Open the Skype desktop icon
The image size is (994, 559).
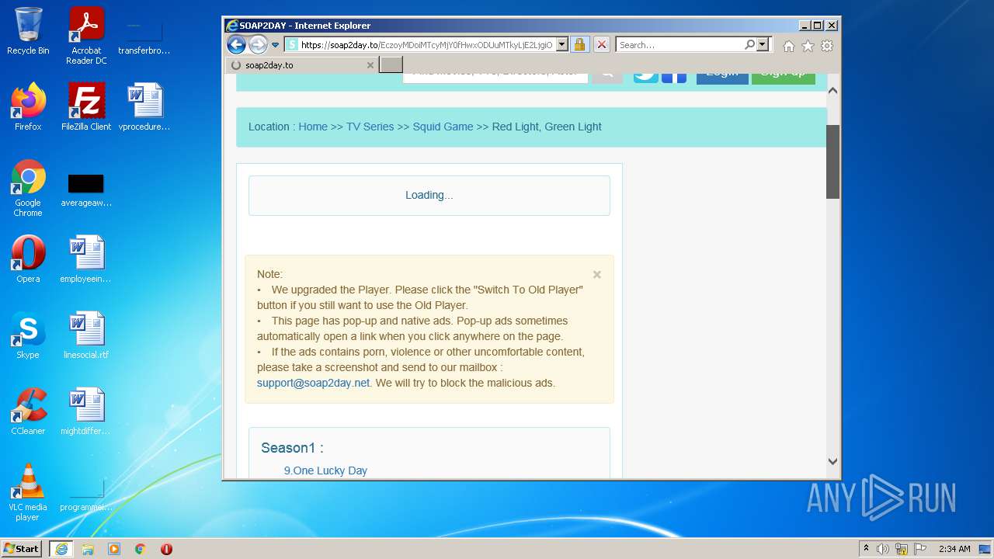click(28, 335)
